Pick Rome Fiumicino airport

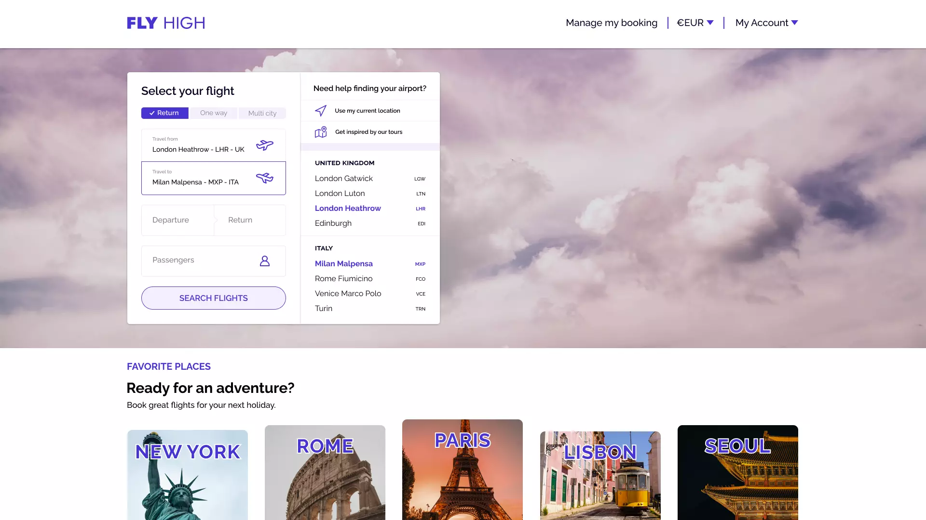[x=343, y=278]
